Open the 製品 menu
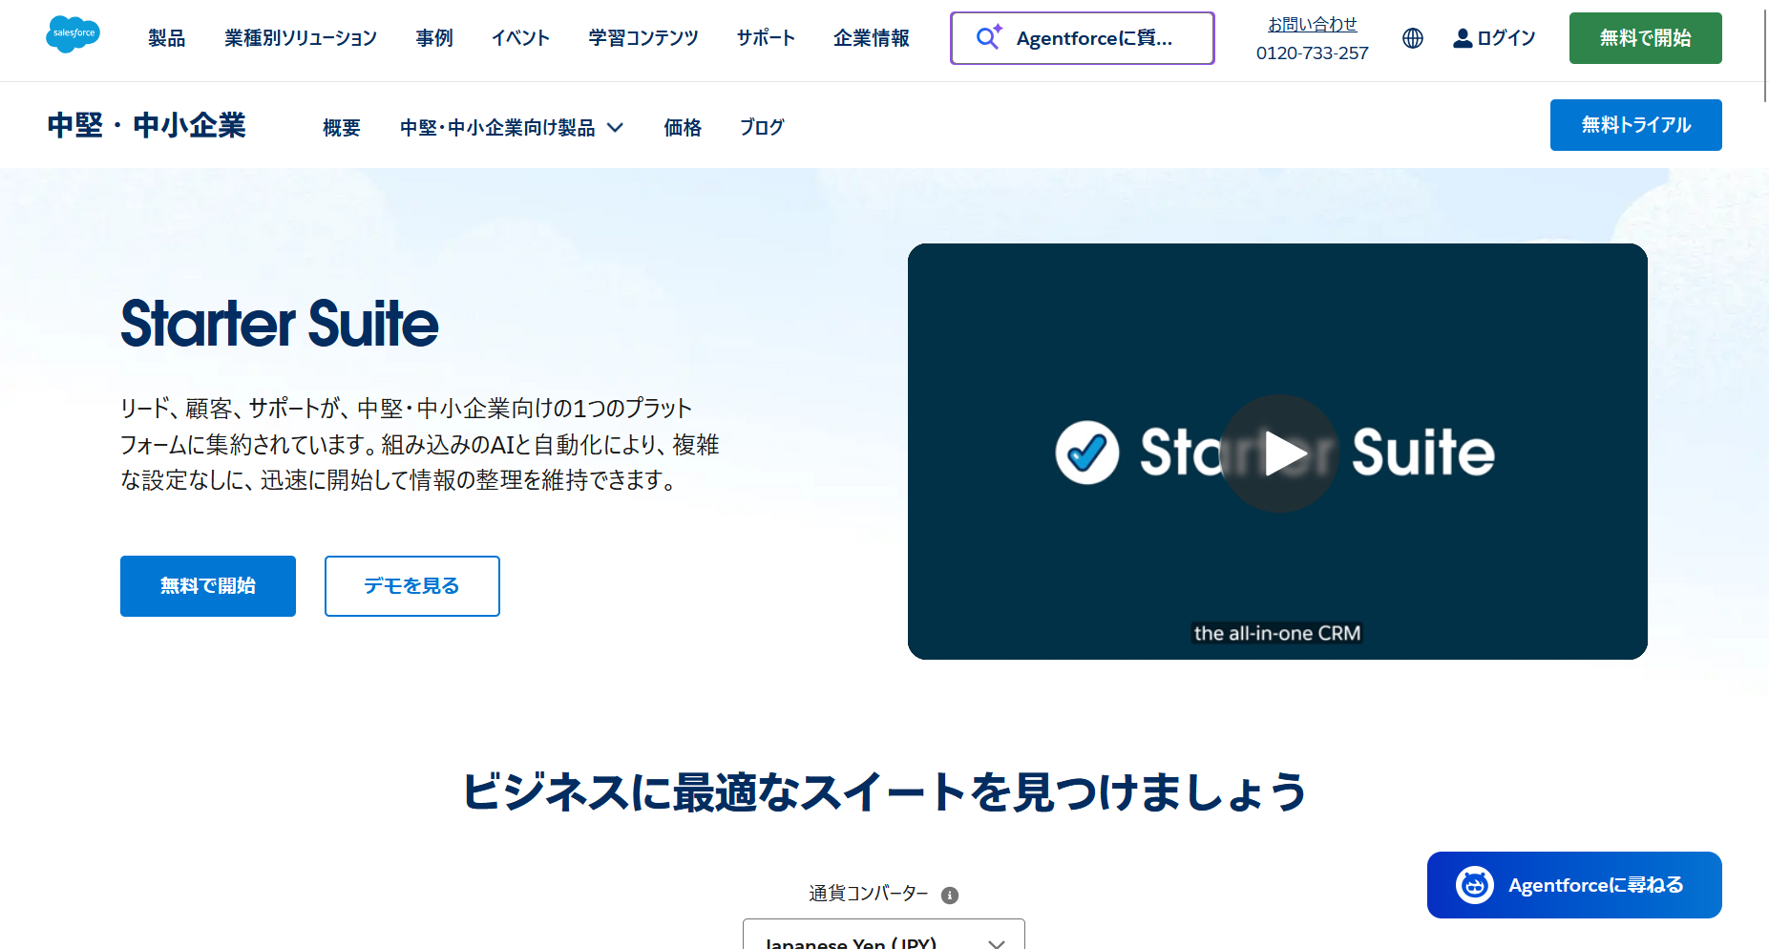Viewport: 1769px width, 949px height. [x=166, y=38]
